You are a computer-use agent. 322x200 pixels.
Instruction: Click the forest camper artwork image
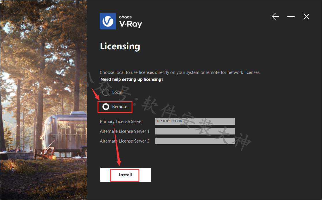coord(44,100)
